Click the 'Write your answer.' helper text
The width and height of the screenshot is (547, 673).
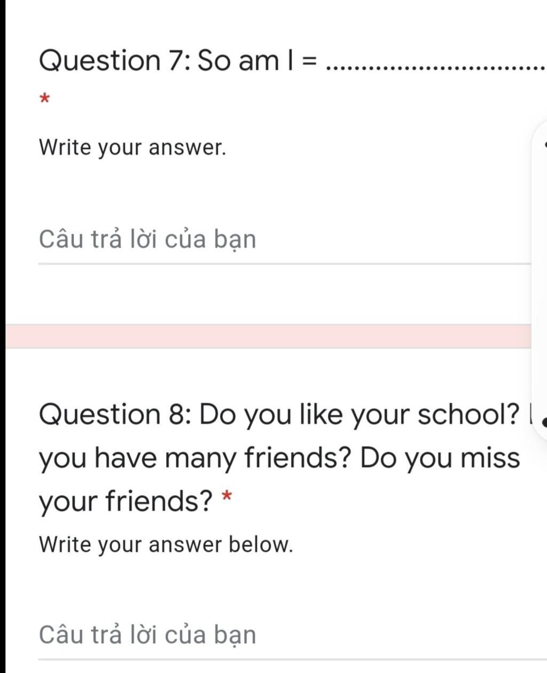pos(132,147)
